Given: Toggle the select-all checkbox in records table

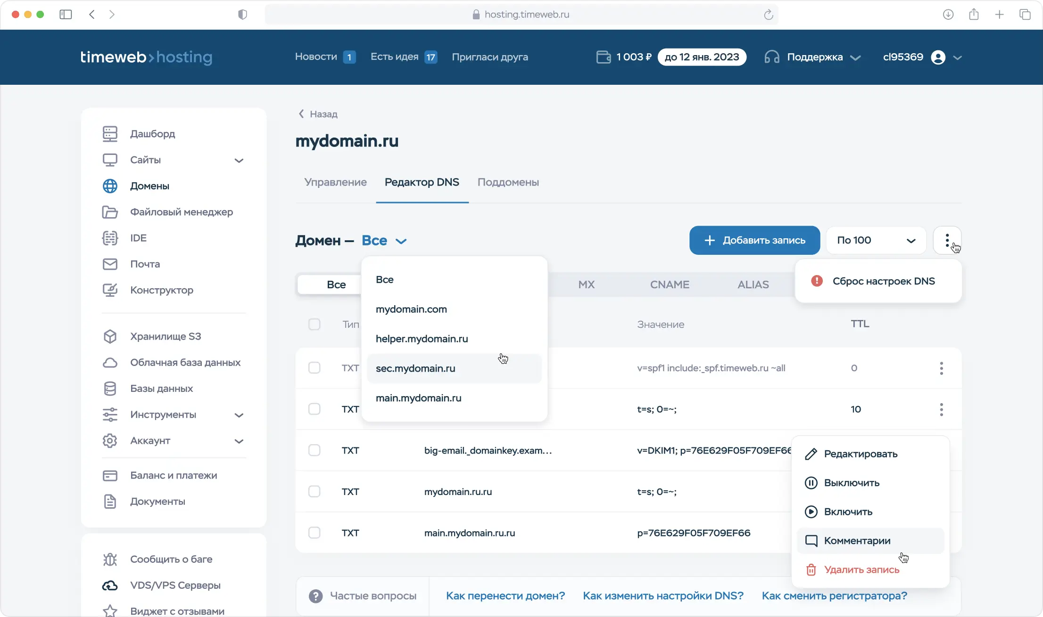Looking at the screenshot, I should coord(315,324).
